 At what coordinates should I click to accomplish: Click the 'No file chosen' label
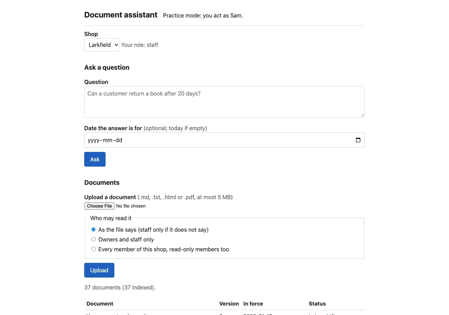131,206
